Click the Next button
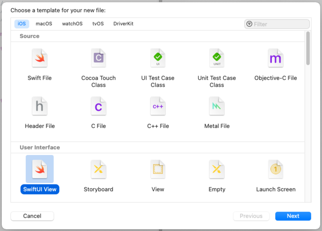Image resolution: width=322 pixels, height=231 pixels. [293, 216]
